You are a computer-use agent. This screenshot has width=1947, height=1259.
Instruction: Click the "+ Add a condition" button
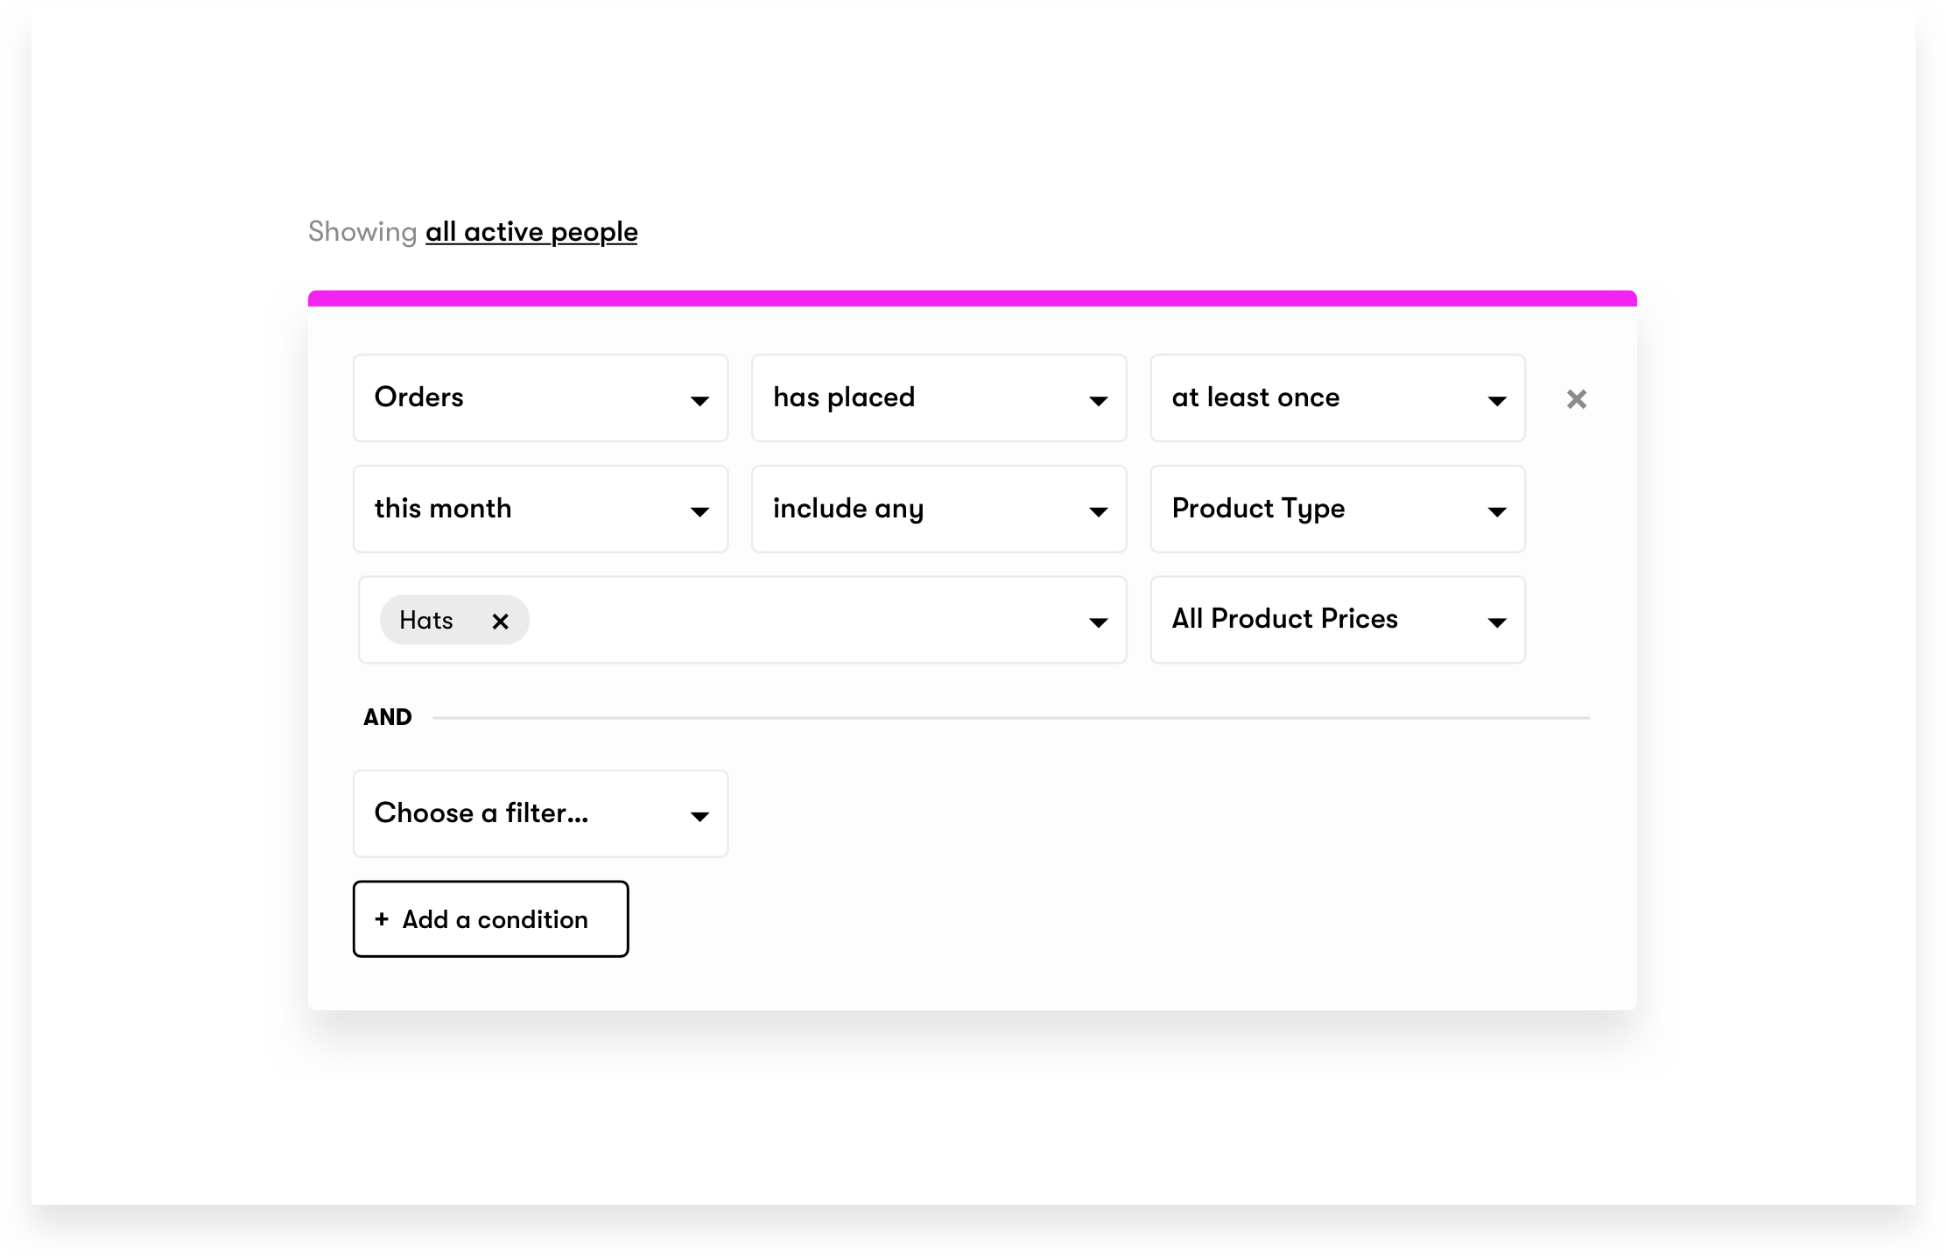490,919
